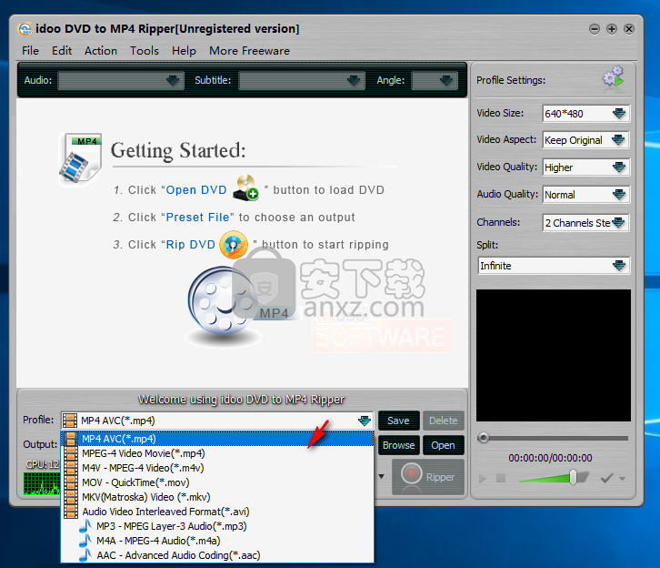Maximize the idoo Ripper window

612,29
